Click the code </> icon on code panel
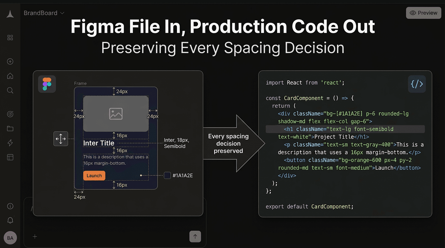445x248 pixels. click(417, 84)
